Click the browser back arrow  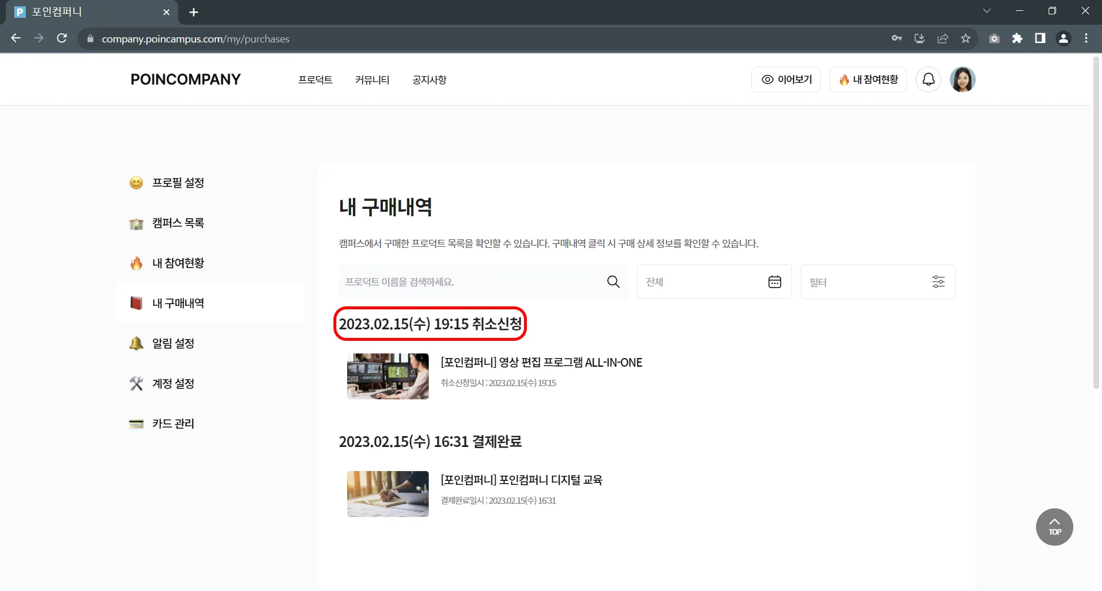16,38
